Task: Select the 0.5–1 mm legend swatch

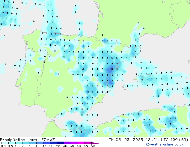Action: coord(12,143)
